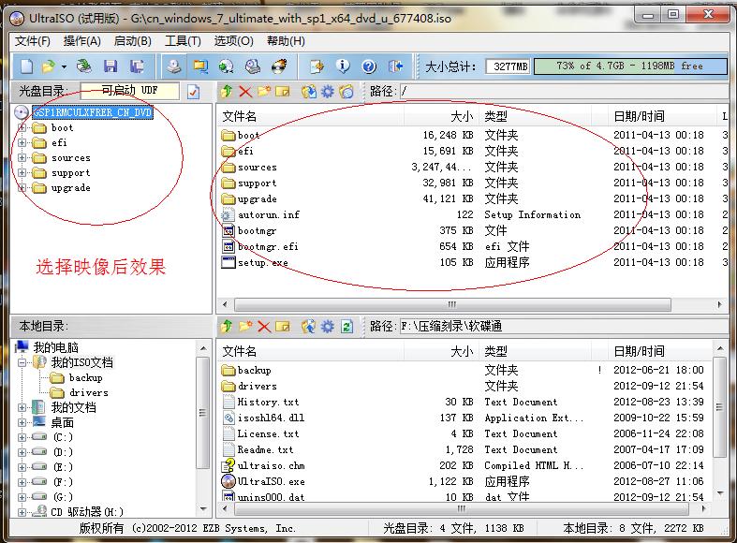Click the gear settings icon in image pane
The height and width of the screenshot is (543, 737).
327,92
